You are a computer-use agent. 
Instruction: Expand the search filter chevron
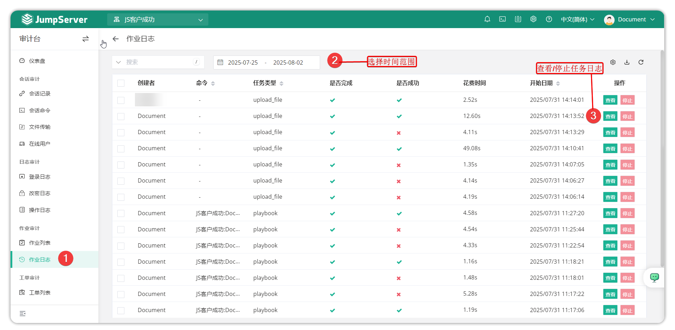coord(118,62)
